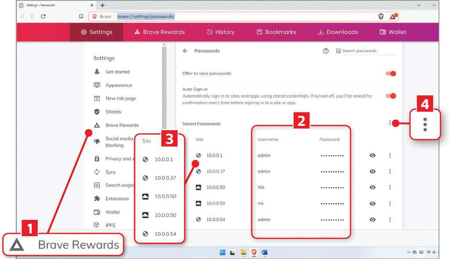
Task: Reveal the password for lowercase username nik
Action: [x=373, y=203]
